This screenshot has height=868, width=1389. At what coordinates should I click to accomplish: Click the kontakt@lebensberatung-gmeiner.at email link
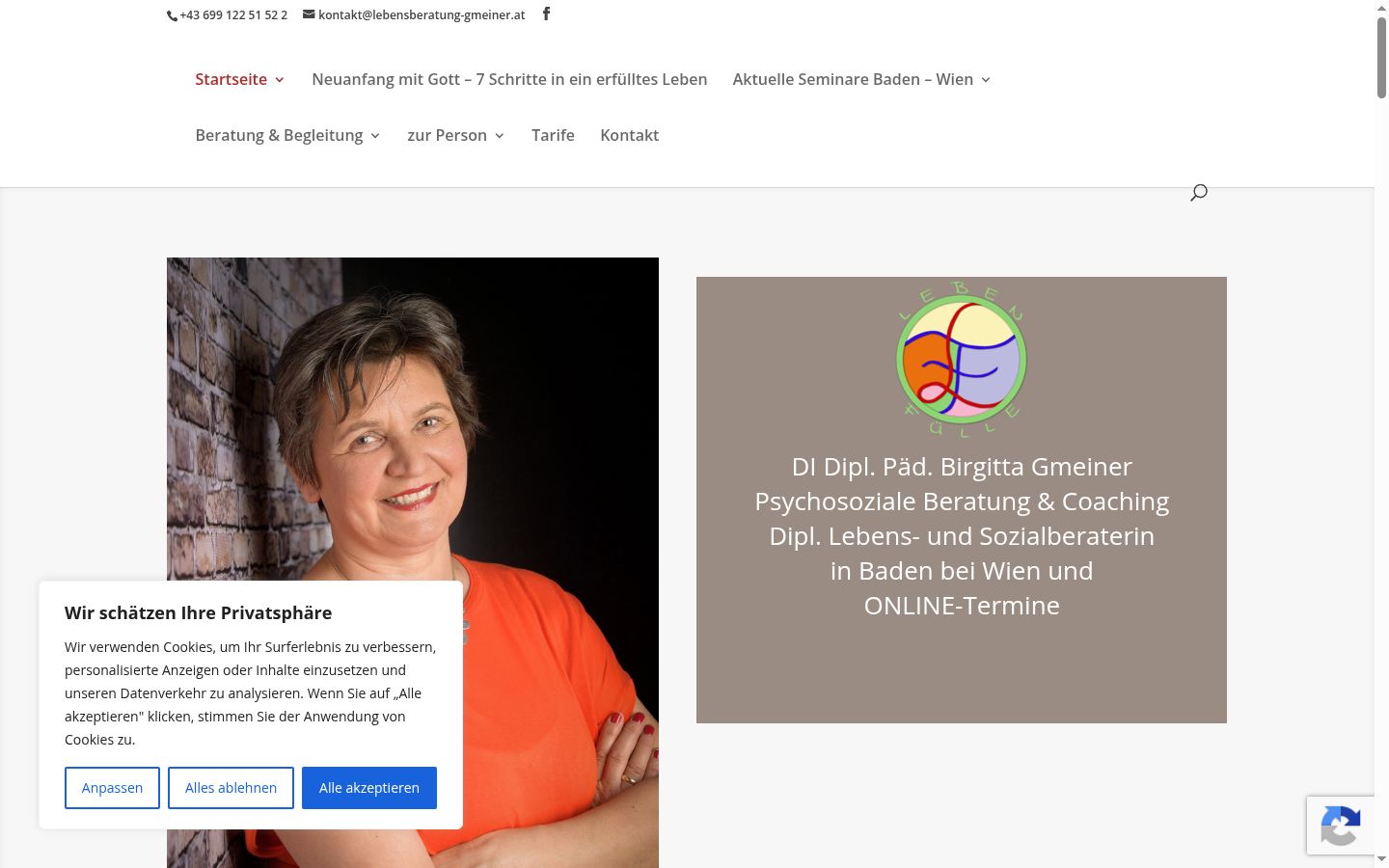[422, 14]
